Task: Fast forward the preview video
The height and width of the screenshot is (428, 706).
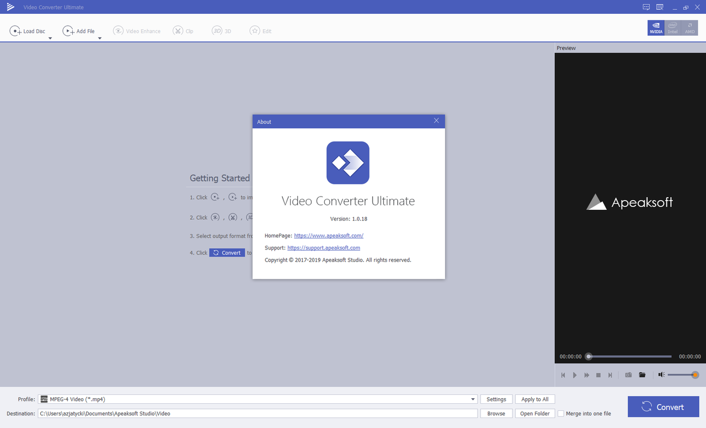Action: click(587, 375)
